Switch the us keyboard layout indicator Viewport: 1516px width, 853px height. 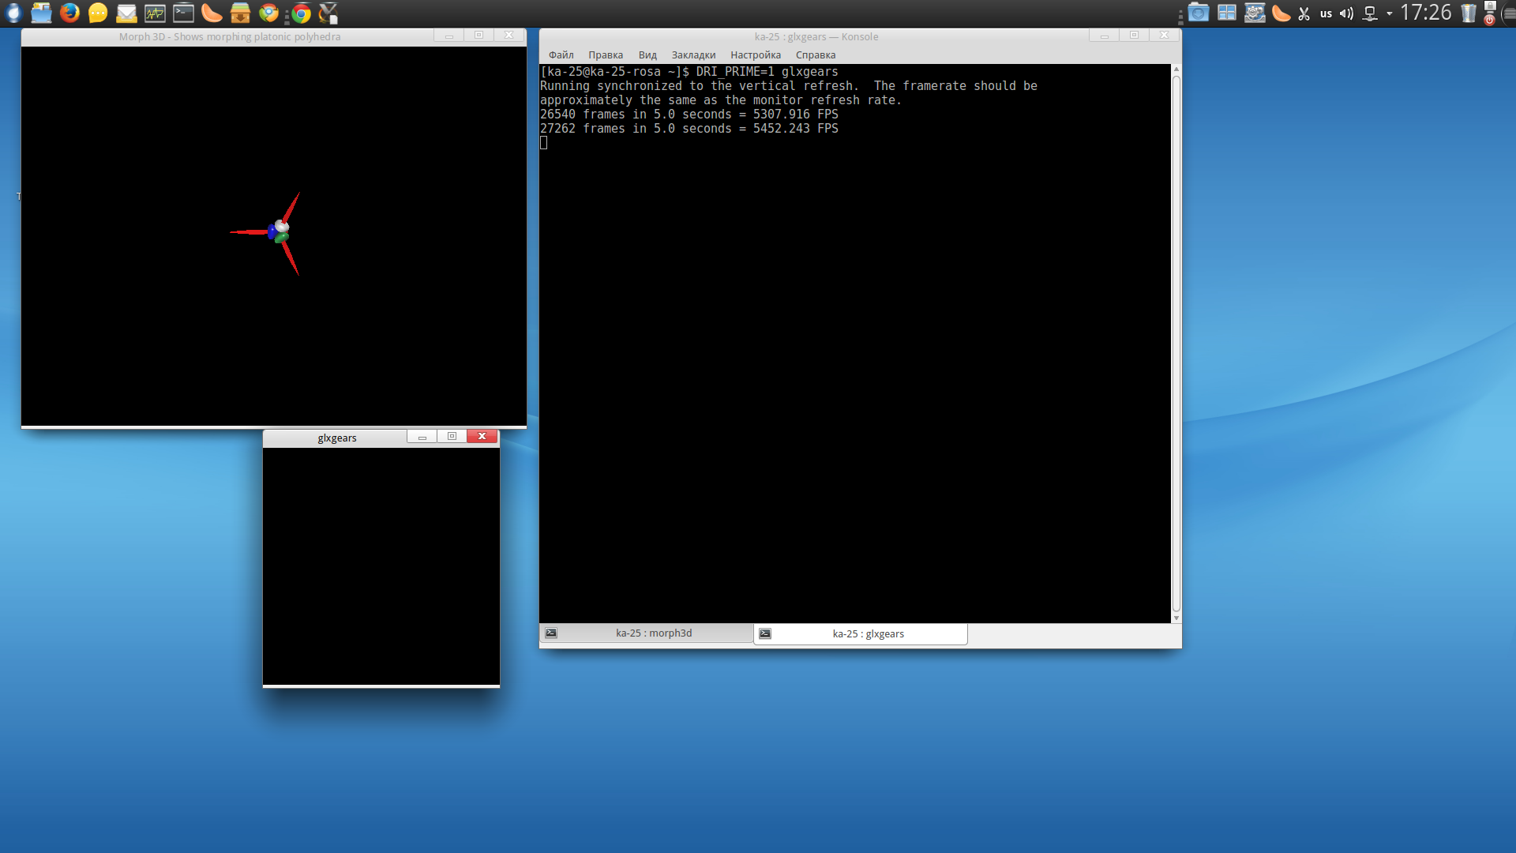tap(1326, 13)
